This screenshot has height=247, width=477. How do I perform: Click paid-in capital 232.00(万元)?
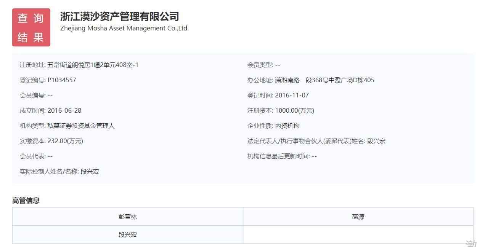coord(65,141)
